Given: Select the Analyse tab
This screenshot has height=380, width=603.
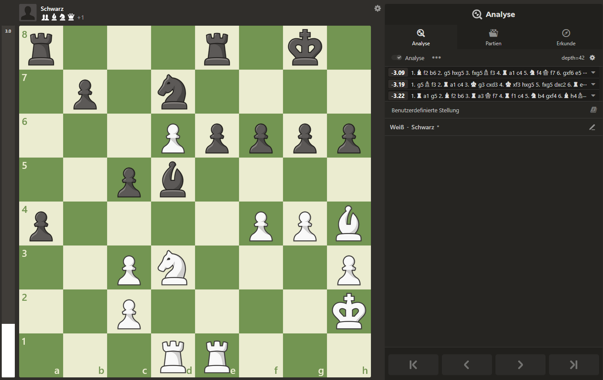Looking at the screenshot, I should point(421,37).
